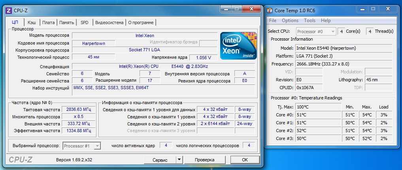Screen dimensions: 402x170
Task: Open the Tools menu in Core Temp
Action: coord(310,21)
